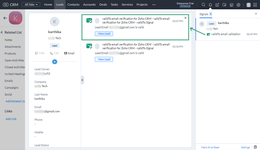Click the Add Link link
The height and width of the screenshot is (150, 260).
(11, 119)
